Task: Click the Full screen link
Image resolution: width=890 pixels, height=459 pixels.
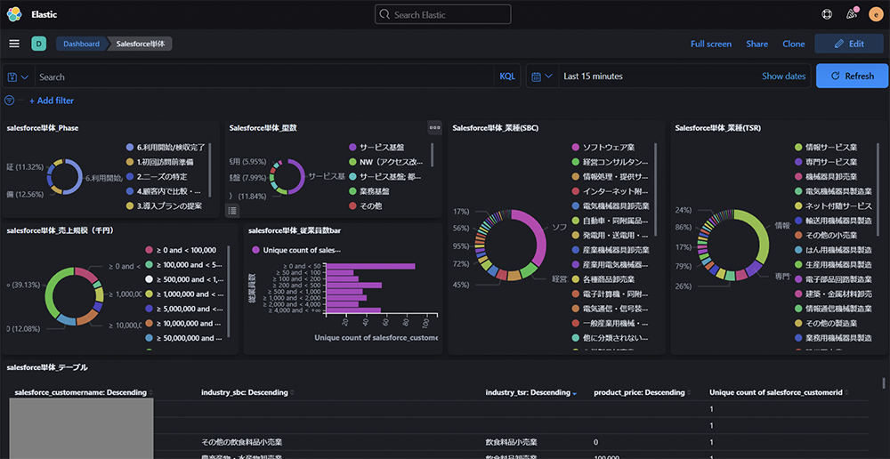Action: 710,44
